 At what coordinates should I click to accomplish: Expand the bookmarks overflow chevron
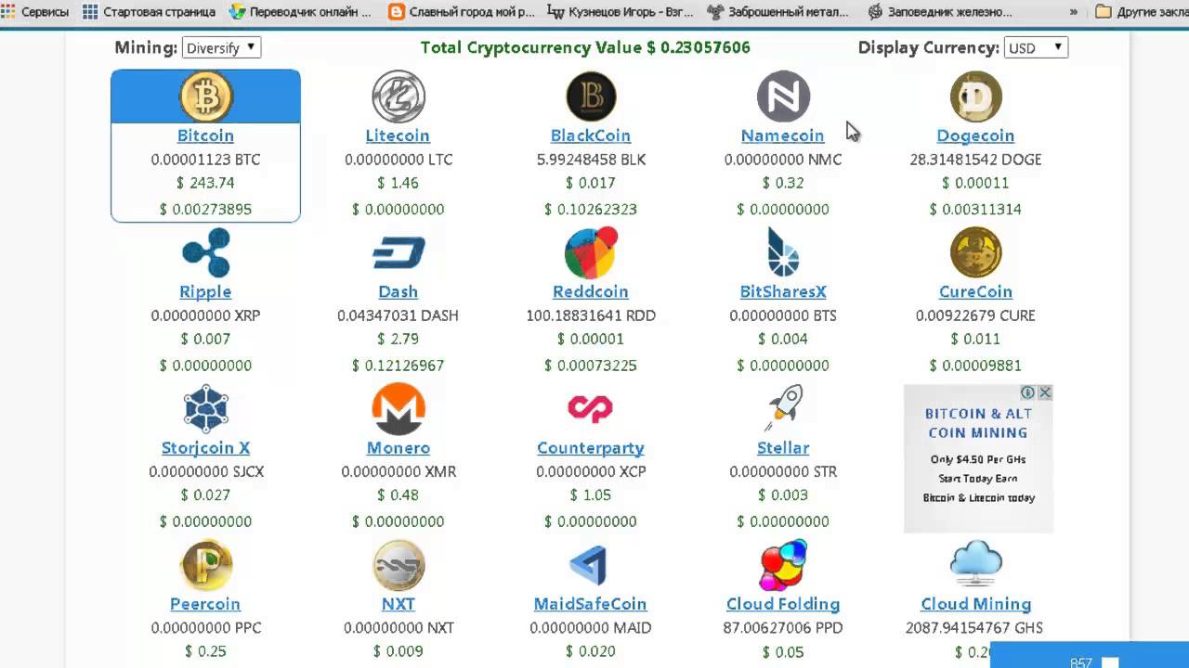[1074, 12]
